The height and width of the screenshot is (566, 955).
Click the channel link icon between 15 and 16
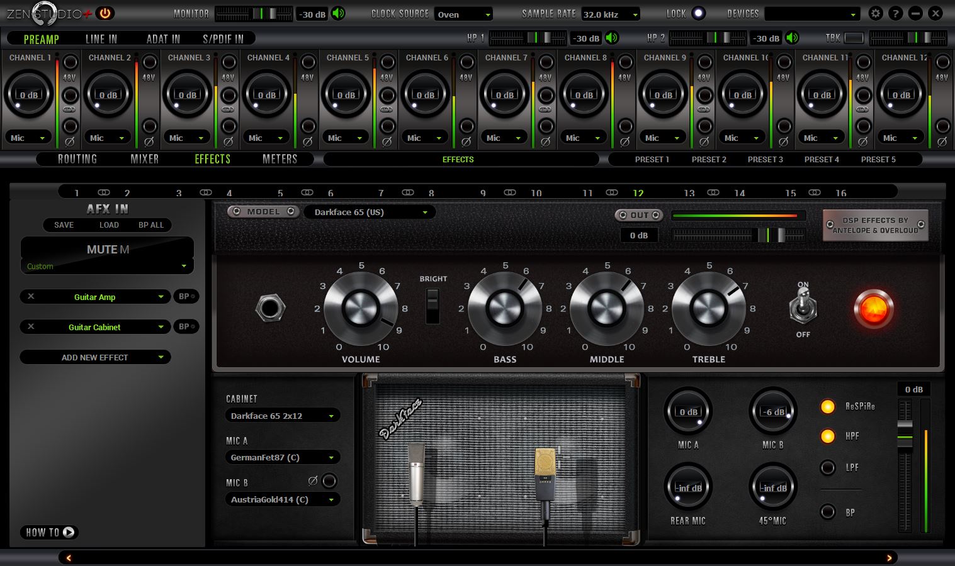pos(815,192)
